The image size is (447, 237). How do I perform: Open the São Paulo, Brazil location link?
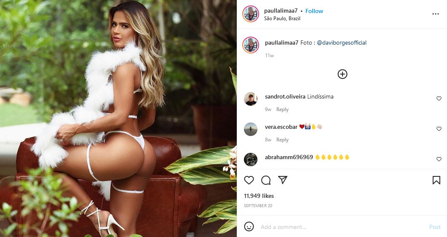click(282, 19)
